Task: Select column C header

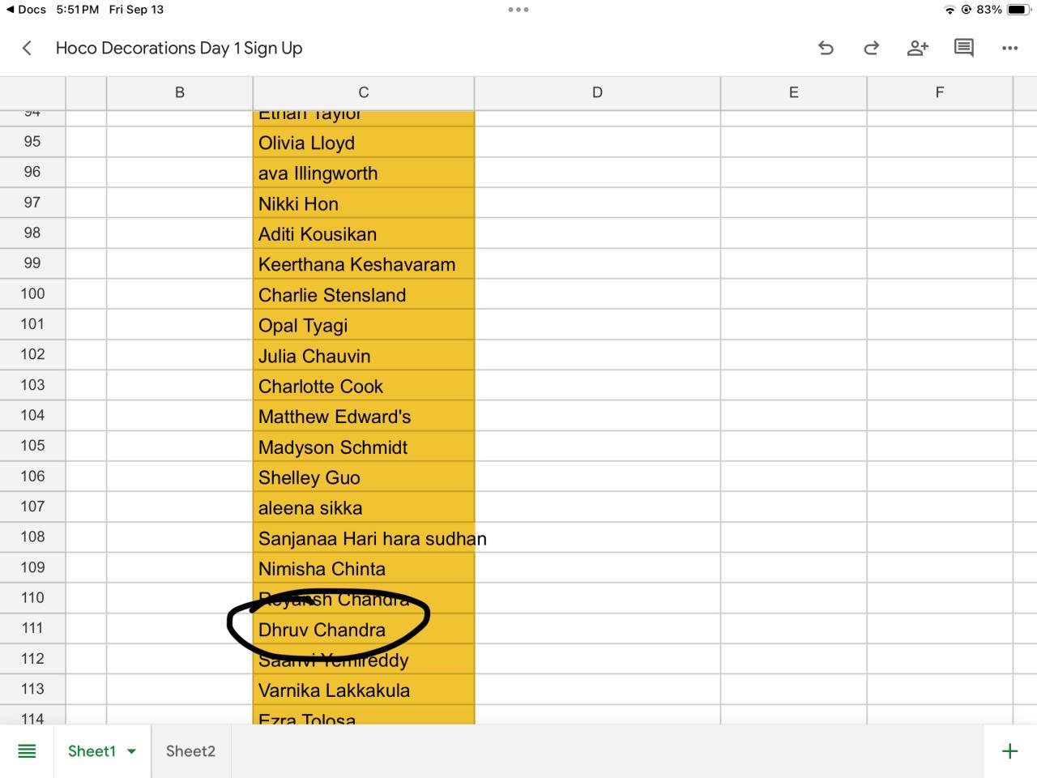Action: click(x=363, y=92)
